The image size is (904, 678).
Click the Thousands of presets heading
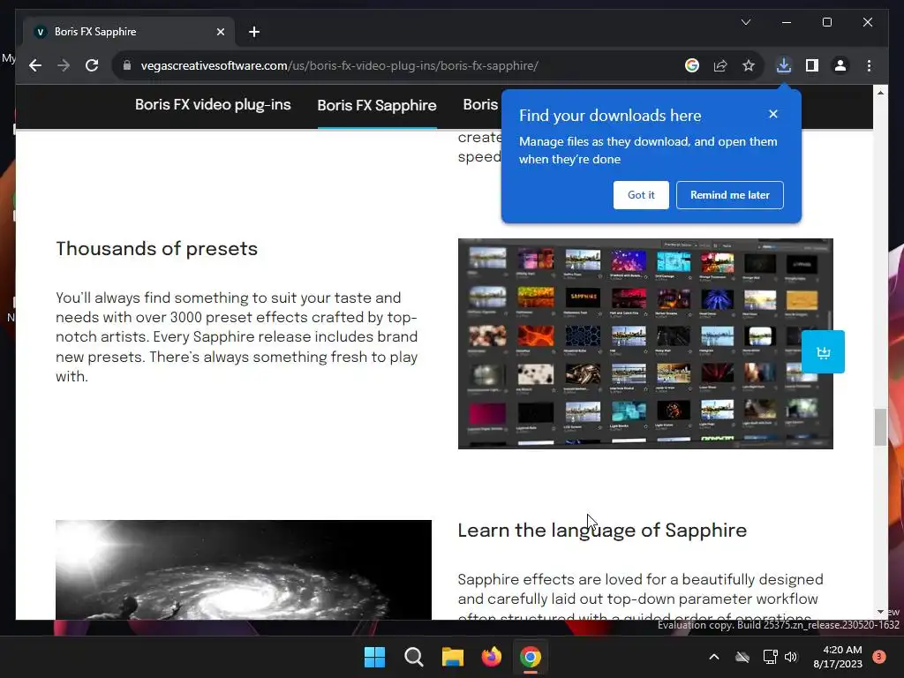click(x=157, y=248)
